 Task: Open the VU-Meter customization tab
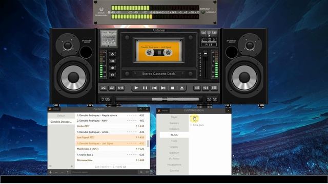[174, 159]
